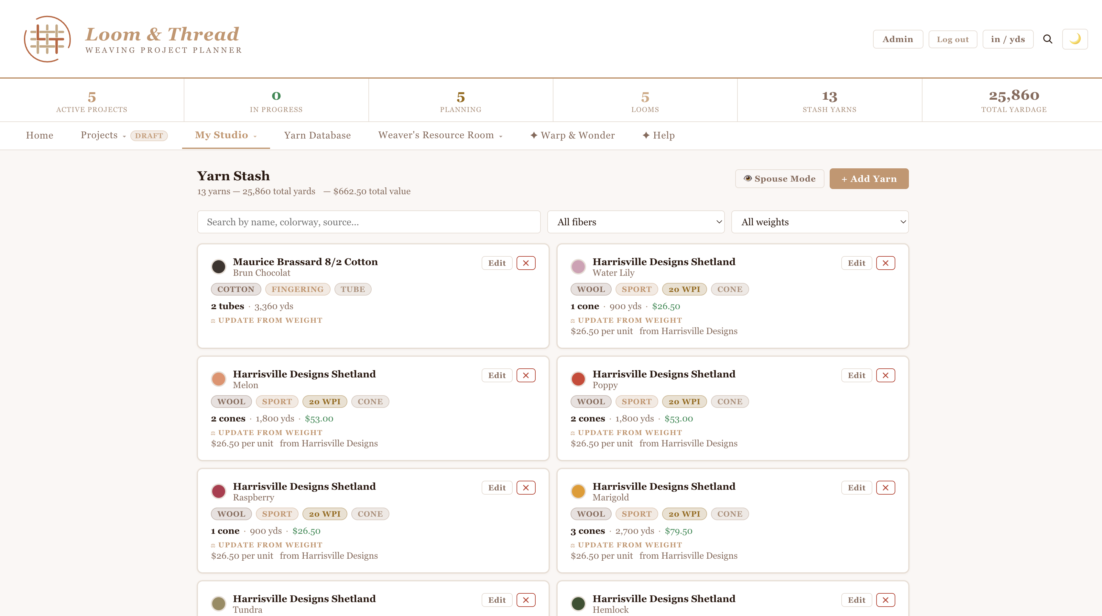
Task: Edit the Marigold yarn
Action: (857, 487)
